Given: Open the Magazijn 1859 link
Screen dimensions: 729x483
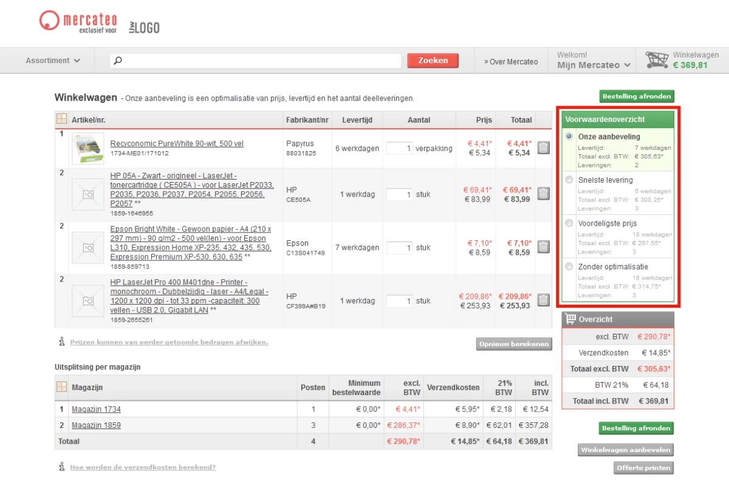Looking at the screenshot, I should tap(96, 425).
